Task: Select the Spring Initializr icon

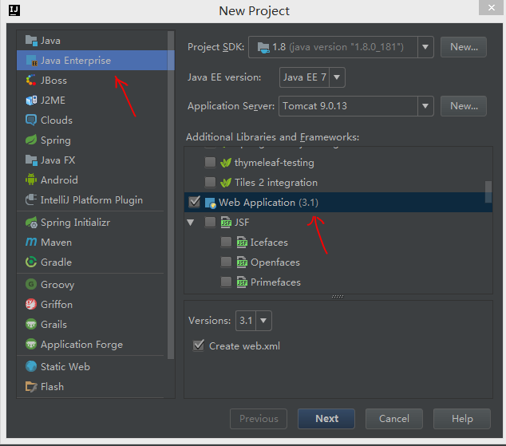Action: tap(31, 222)
